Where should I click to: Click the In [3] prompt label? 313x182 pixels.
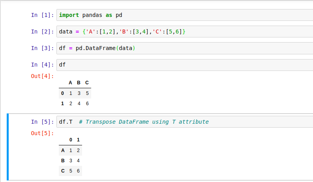point(42,48)
